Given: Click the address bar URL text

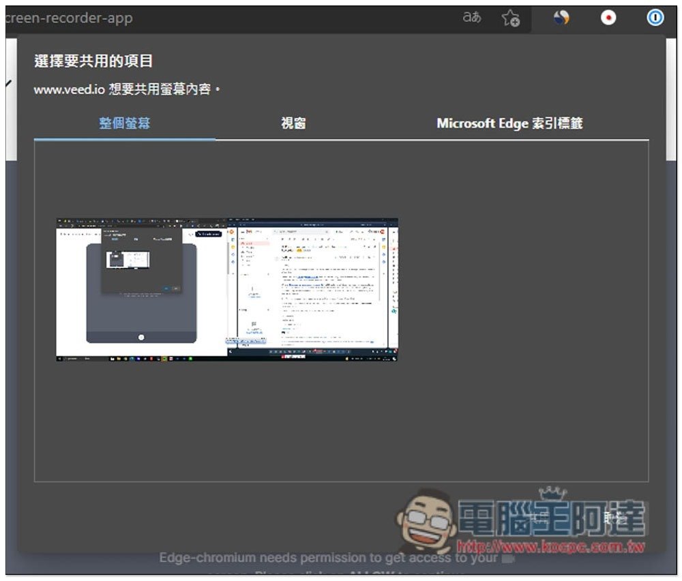Looking at the screenshot, I should 68,18.
